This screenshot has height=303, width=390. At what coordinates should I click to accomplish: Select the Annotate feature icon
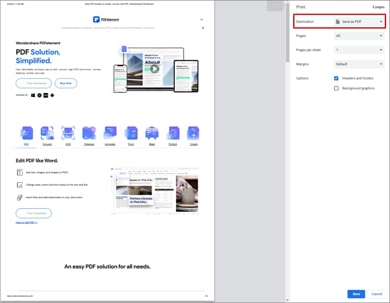110,133
